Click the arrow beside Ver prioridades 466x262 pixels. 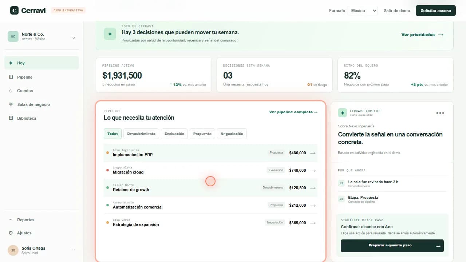pyautogui.click(x=441, y=35)
